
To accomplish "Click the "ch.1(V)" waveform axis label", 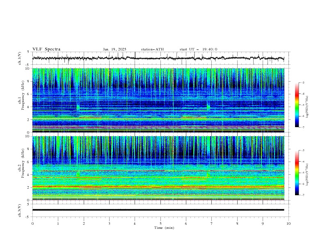I will [x=20, y=58].
